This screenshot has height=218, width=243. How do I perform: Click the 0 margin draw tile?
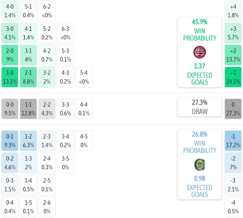(233, 109)
